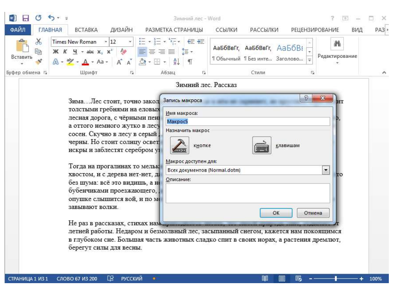Click the zoom slider in status bar
The height and width of the screenshot is (293, 395).
[x=335, y=279]
